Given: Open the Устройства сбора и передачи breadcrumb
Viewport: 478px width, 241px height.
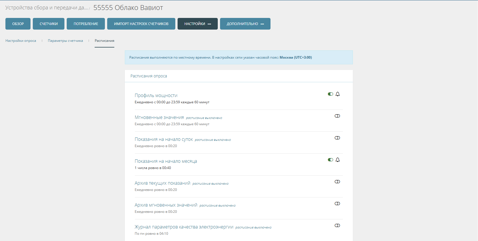Looking at the screenshot, I should coord(46,8).
